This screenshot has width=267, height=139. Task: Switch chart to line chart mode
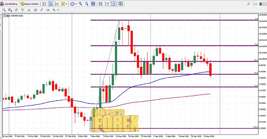click(x=57, y=4)
